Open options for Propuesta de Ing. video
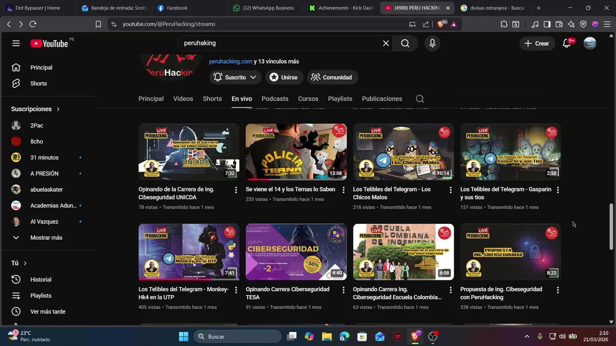This screenshot has width=616, height=346. tap(558, 290)
